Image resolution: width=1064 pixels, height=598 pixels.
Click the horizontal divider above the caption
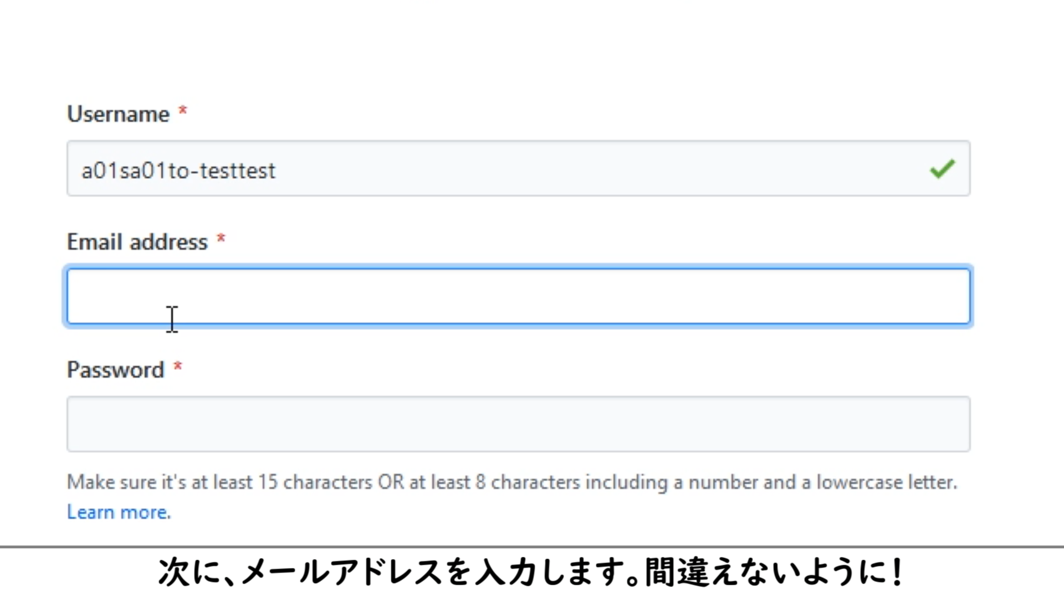point(532,547)
